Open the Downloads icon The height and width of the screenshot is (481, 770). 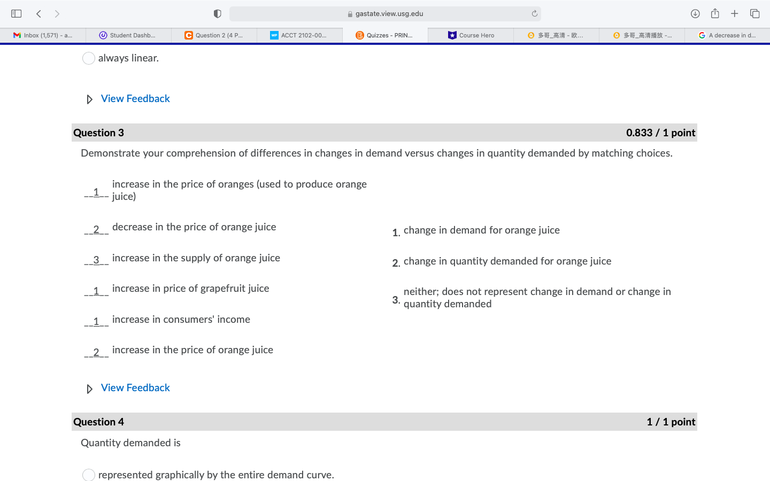tap(695, 13)
